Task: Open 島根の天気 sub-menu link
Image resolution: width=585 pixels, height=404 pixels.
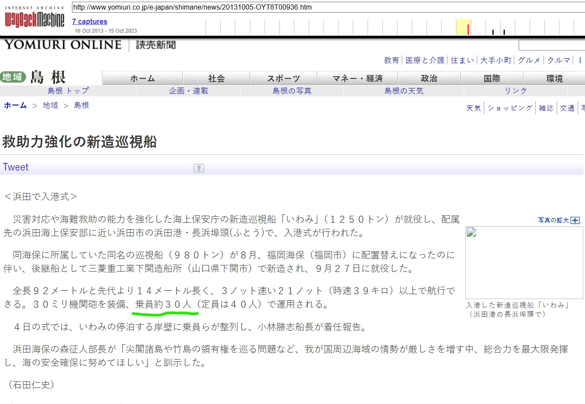Action: (404, 91)
